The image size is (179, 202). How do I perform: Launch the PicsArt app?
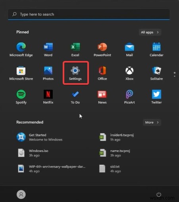(x=129, y=97)
